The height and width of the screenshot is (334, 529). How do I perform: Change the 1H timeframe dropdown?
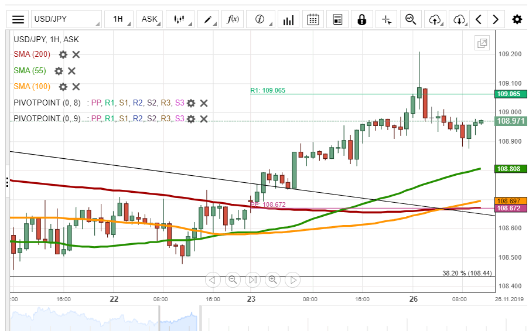pos(119,19)
